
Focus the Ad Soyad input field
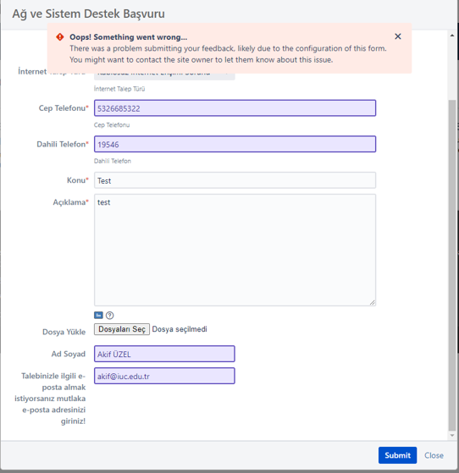point(164,354)
